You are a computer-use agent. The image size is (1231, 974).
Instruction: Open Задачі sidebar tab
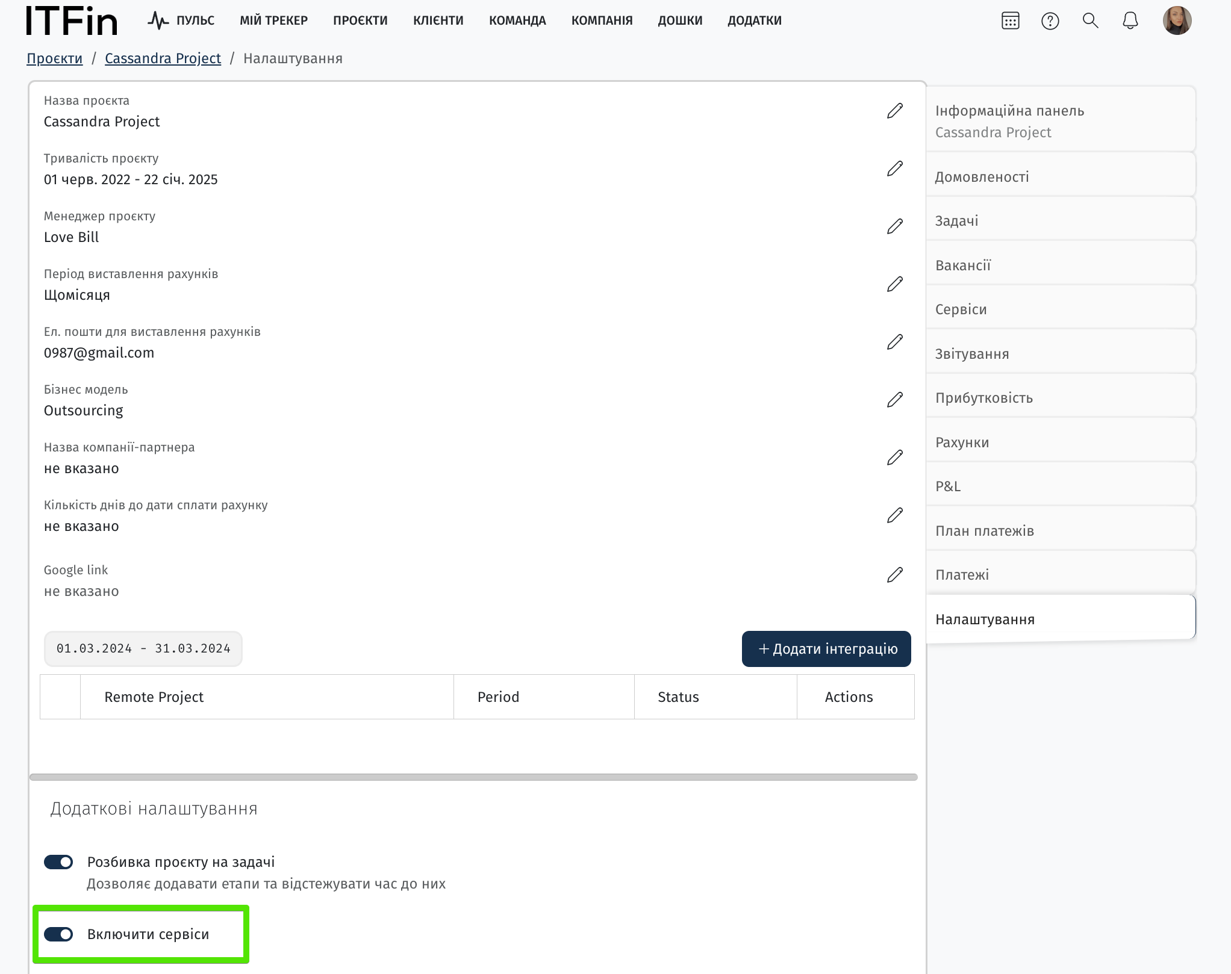click(1061, 219)
